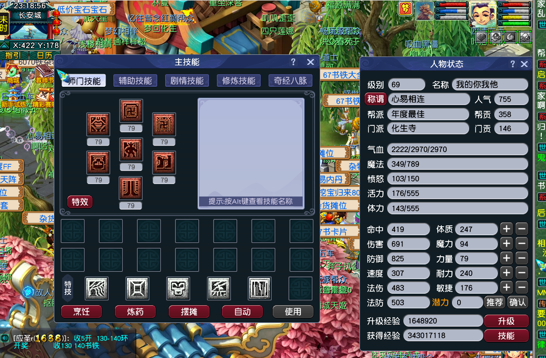Switch to the 辅助技能 tab
The height and width of the screenshot is (358, 546).
(135, 81)
